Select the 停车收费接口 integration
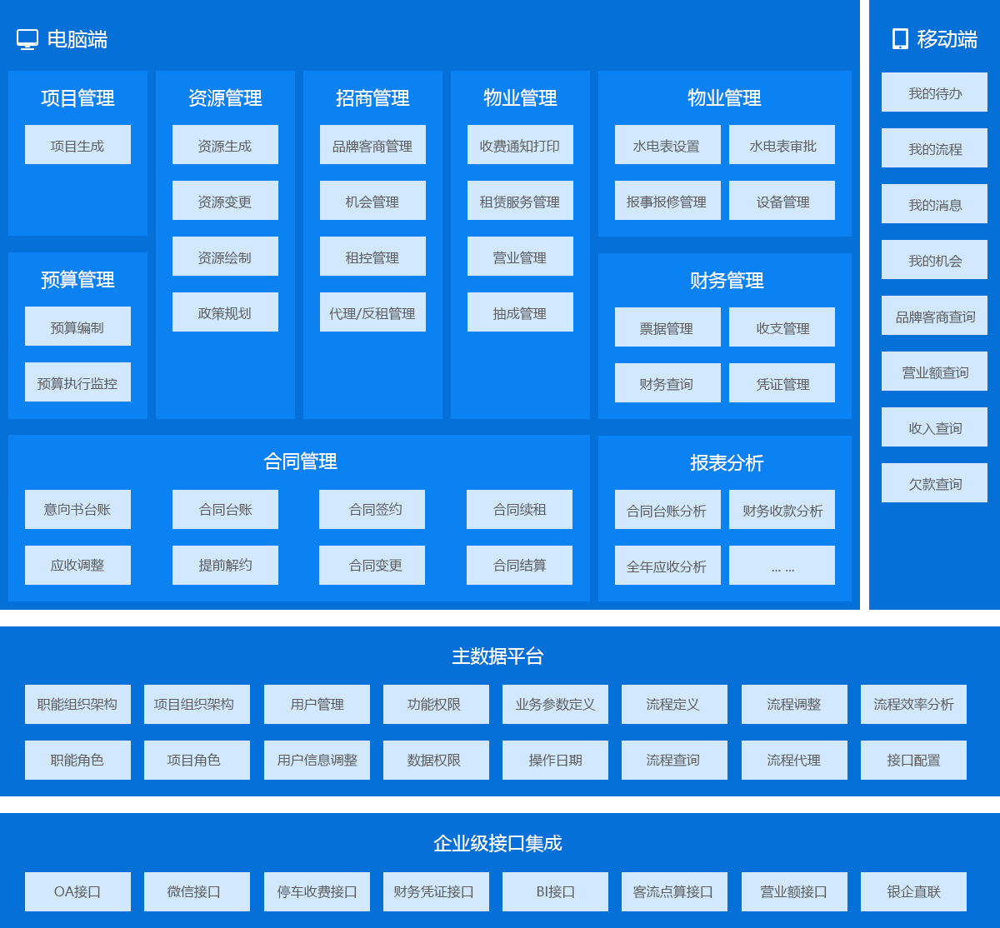The height and width of the screenshot is (928, 1000). point(317,892)
